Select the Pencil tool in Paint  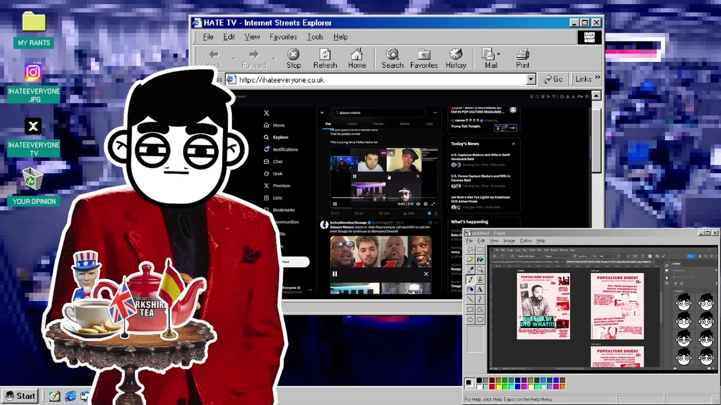click(470, 280)
